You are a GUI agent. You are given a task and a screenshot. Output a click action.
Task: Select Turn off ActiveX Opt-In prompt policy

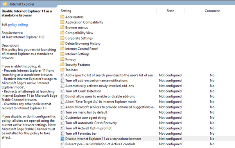pos(88,128)
